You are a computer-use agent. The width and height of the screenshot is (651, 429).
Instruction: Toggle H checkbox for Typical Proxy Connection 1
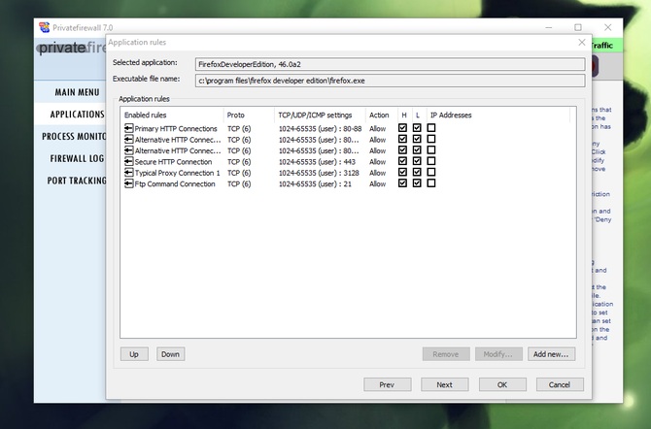[402, 173]
